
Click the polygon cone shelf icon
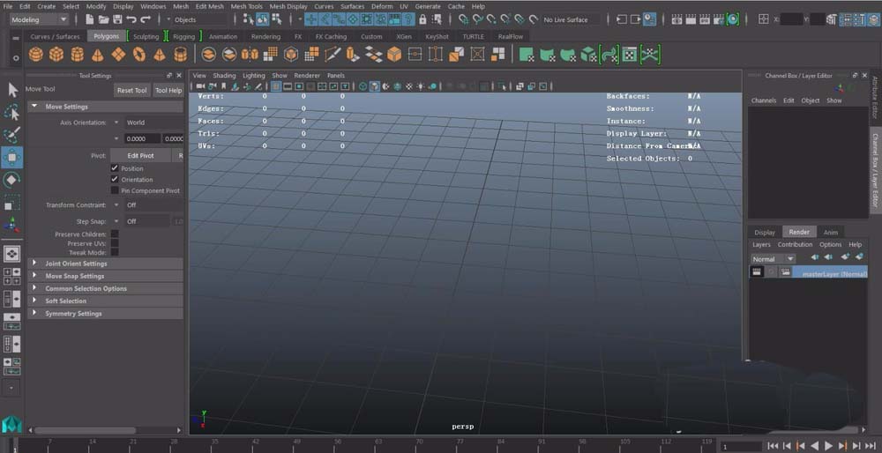(98, 55)
